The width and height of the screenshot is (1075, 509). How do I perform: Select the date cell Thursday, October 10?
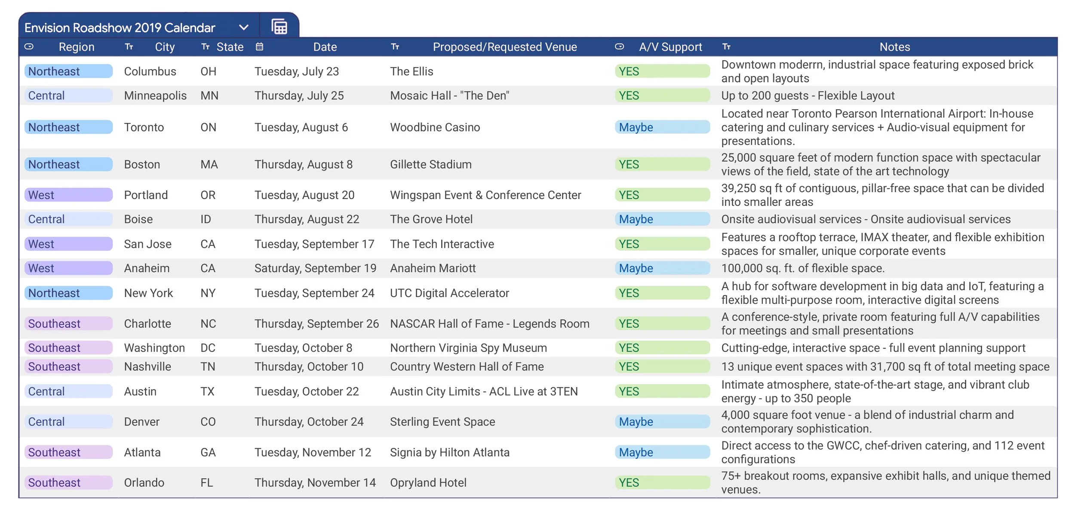309,366
